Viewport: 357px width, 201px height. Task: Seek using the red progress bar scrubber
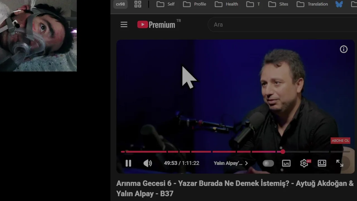(x=283, y=152)
